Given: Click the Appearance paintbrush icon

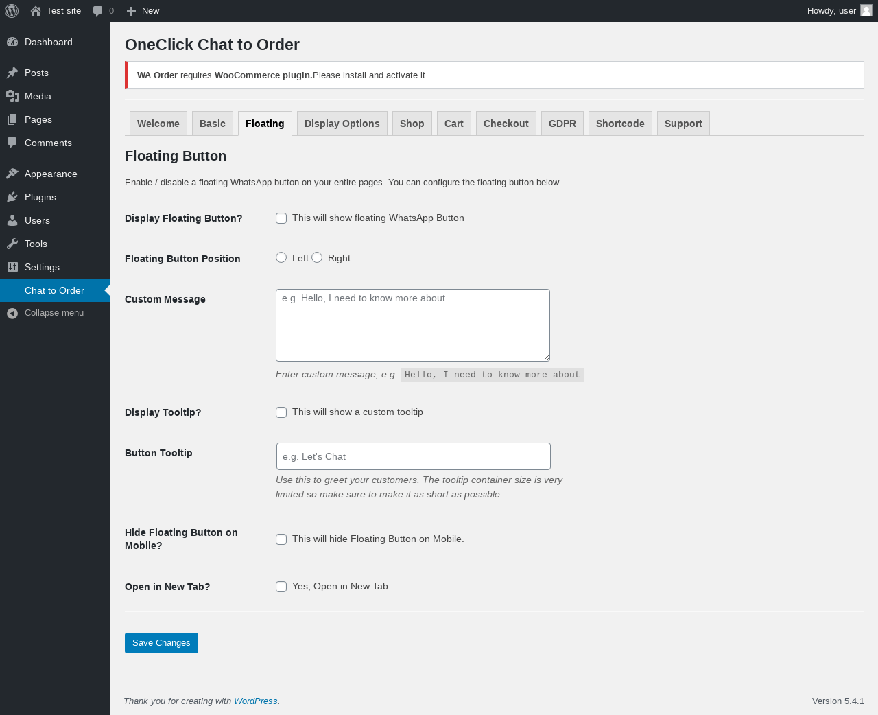Looking at the screenshot, I should pos(12,174).
